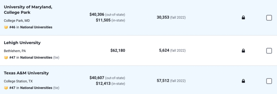277x94 pixels.
Task: Click the 57,512 enrollment figure
Action: [x=163, y=81]
